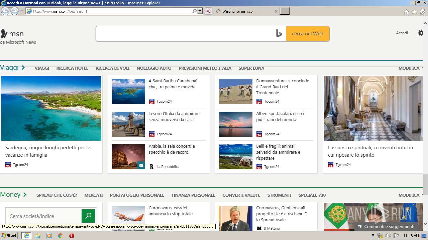Open Internet Explorer in the taskbar
This screenshot has width=428, height=240.
pyautogui.click(x=26, y=236)
